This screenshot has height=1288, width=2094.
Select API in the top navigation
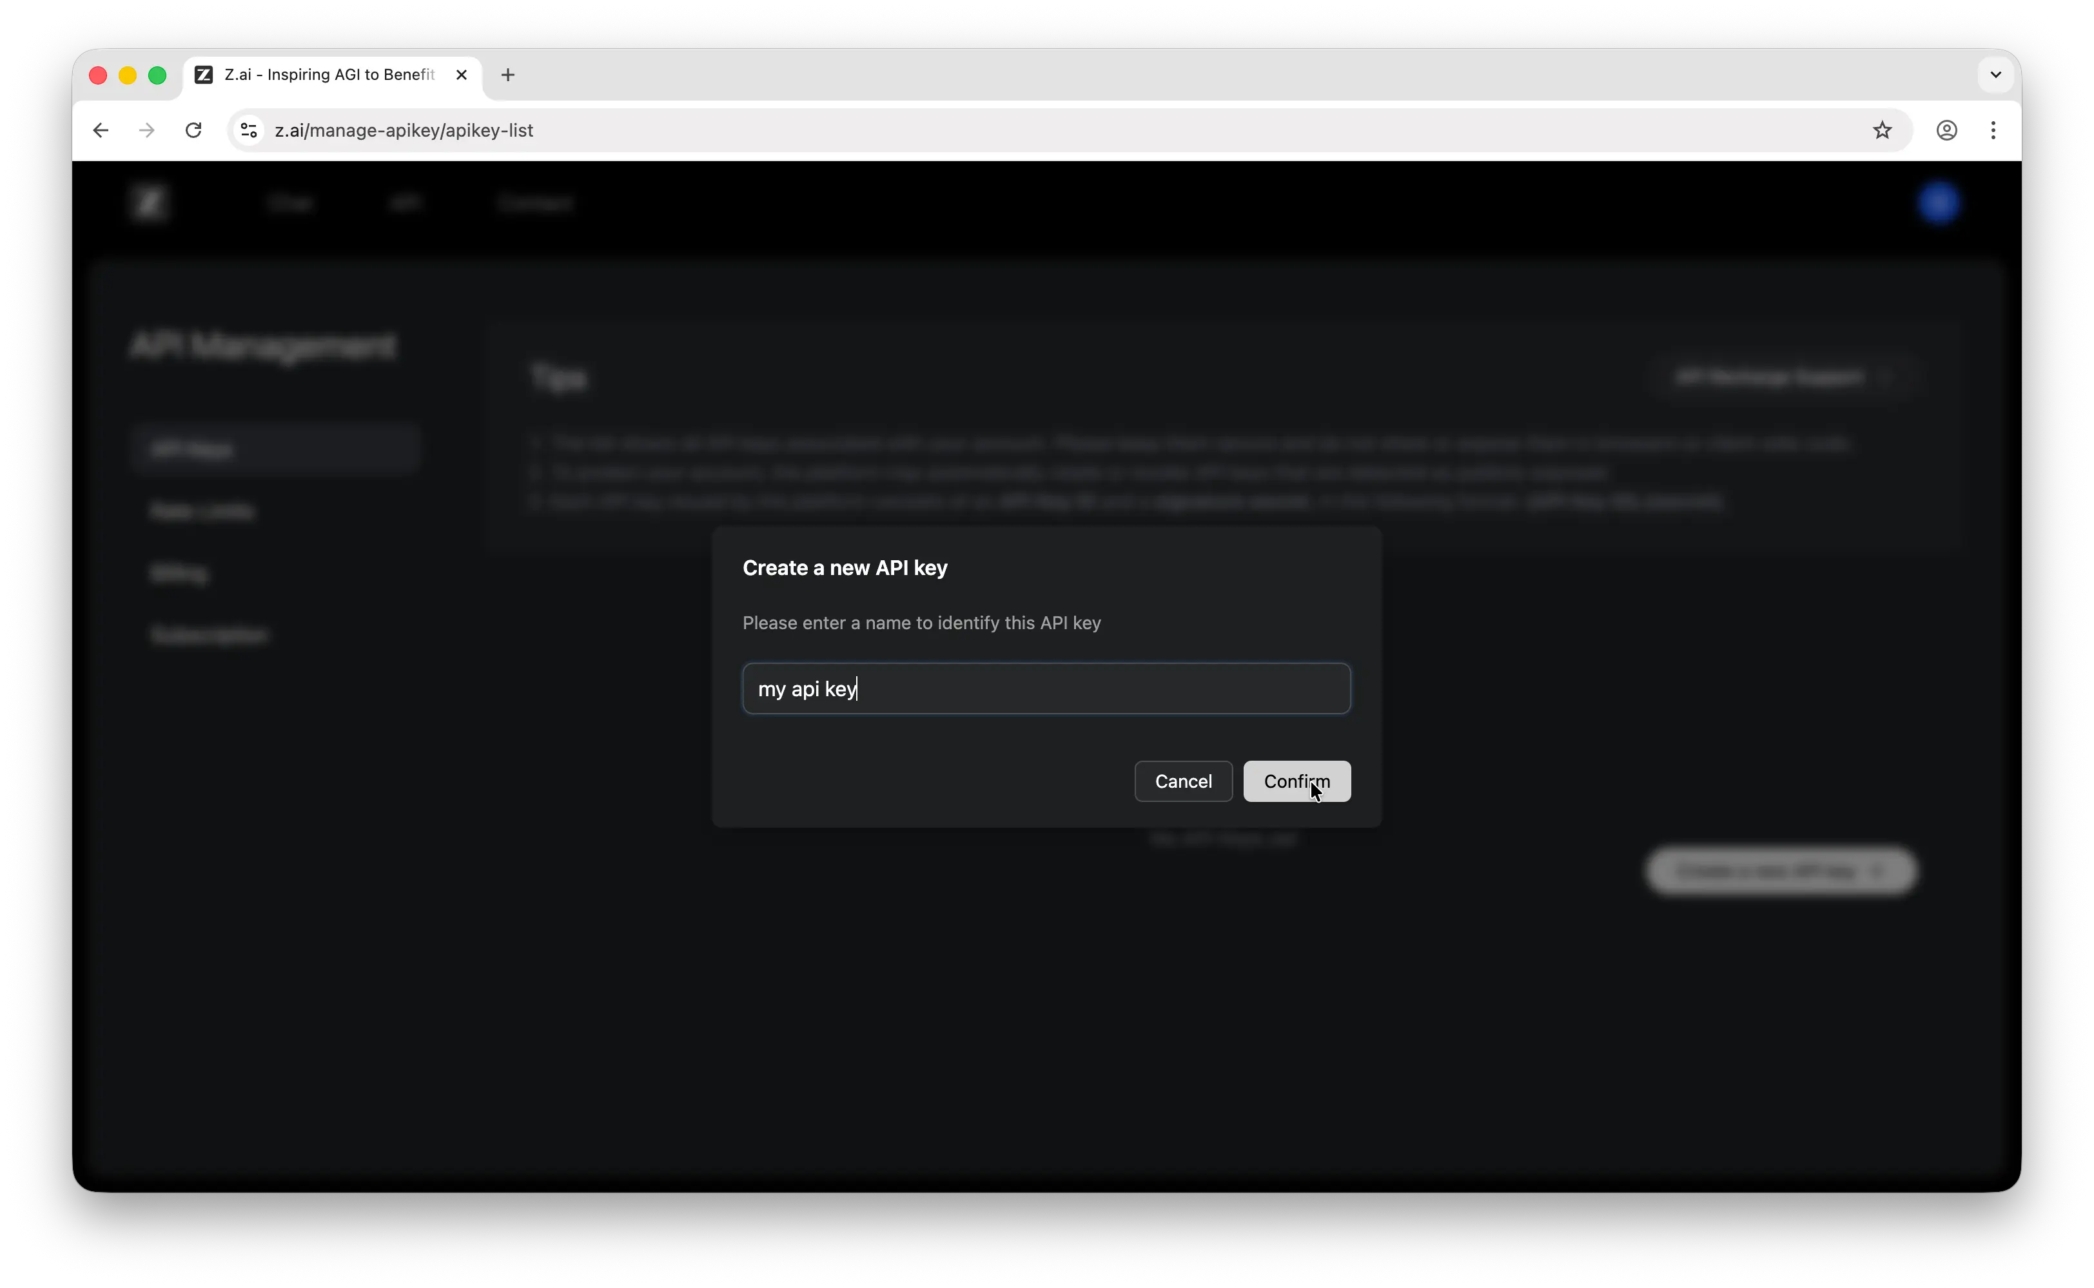(405, 202)
